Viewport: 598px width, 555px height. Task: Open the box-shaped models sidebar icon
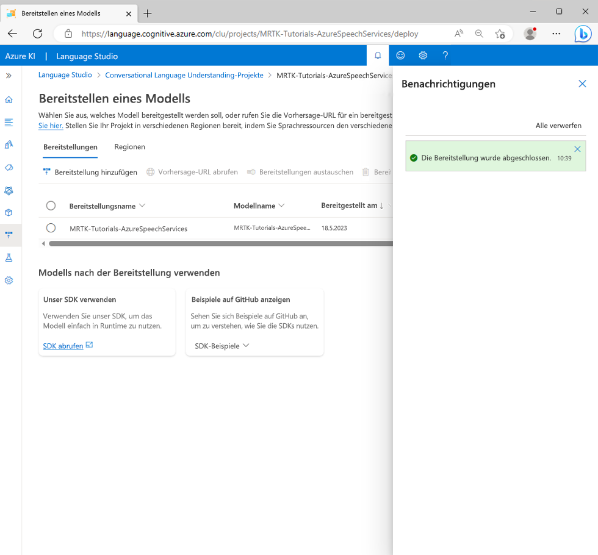coord(9,212)
